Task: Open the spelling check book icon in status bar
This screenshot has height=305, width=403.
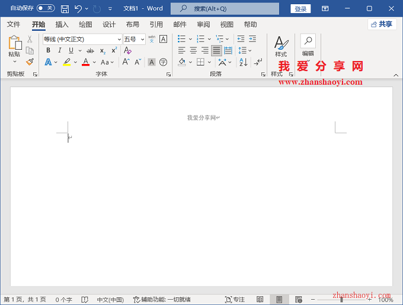Action: (85, 300)
